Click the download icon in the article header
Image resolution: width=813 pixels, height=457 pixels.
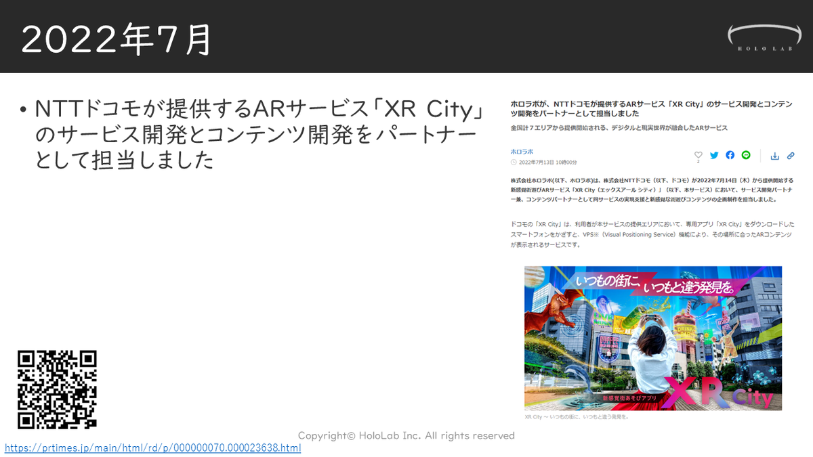click(x=775, y=156)
